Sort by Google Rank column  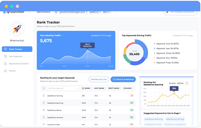[x=87, y=88]
